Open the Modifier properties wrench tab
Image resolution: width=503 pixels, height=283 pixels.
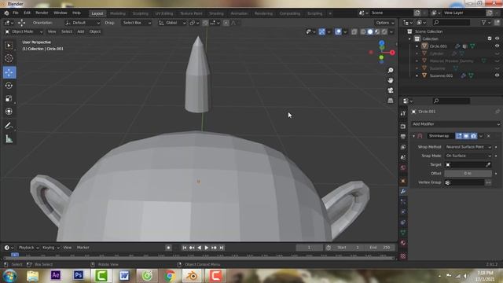[x=403, y=191]
